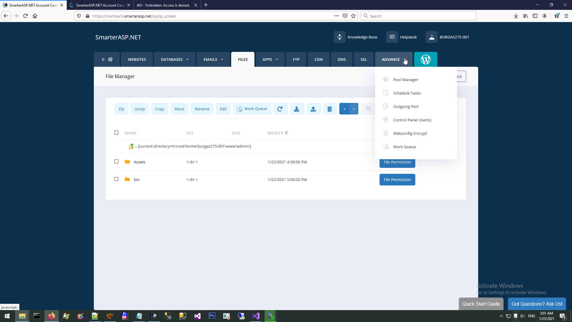Viewport: 572px width, 322px height.
Task: Click the download file icon
Action: [296, 109]
